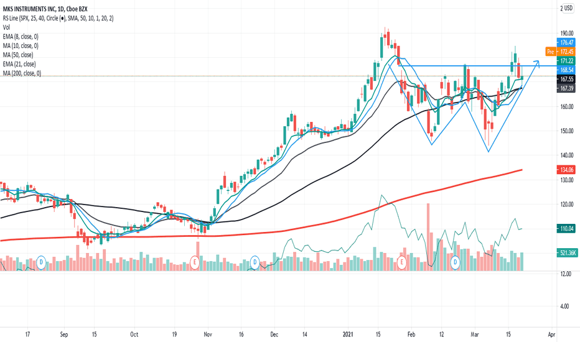This screenshot has height=342, width=580.
Task: Select the MA (50, close) legend entry
Action: coord(18,55)
